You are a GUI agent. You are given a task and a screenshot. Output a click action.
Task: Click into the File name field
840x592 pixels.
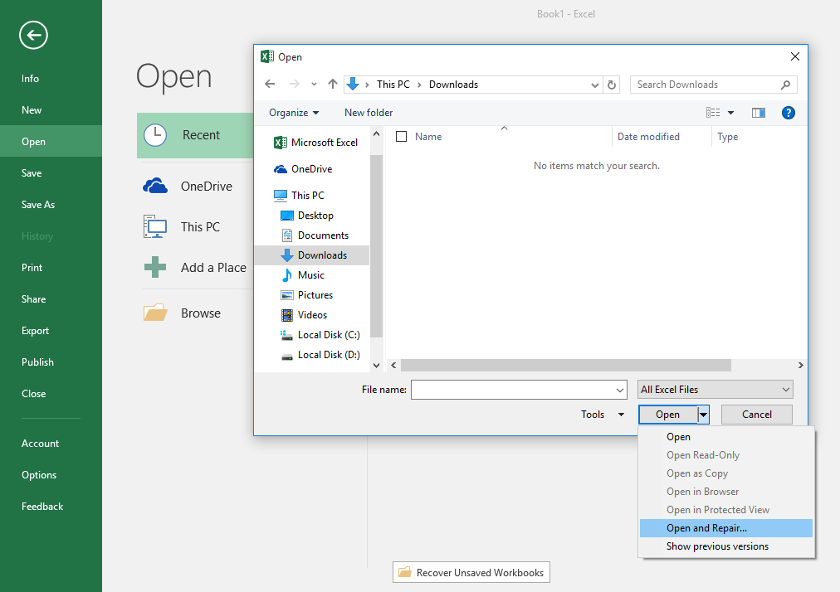point(513,390)
